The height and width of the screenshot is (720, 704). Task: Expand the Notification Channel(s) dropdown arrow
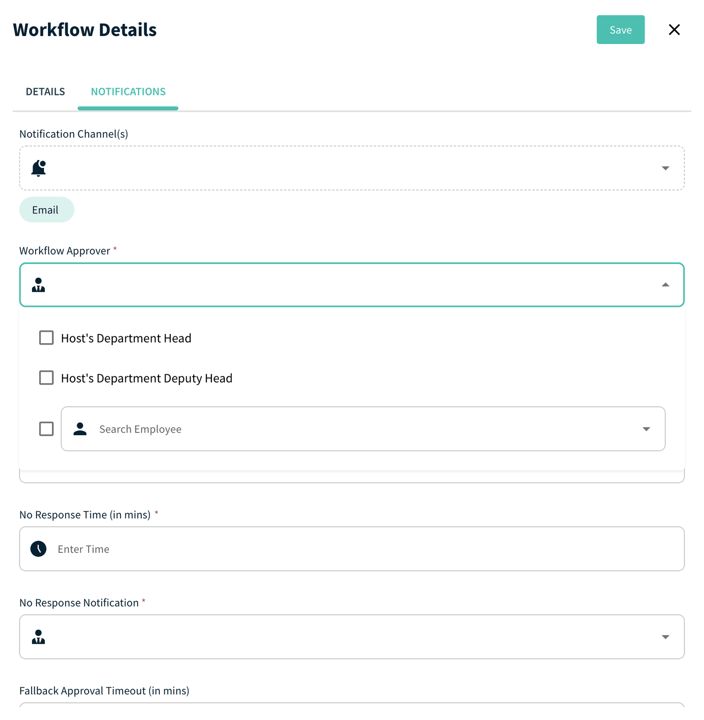point(665,168)
